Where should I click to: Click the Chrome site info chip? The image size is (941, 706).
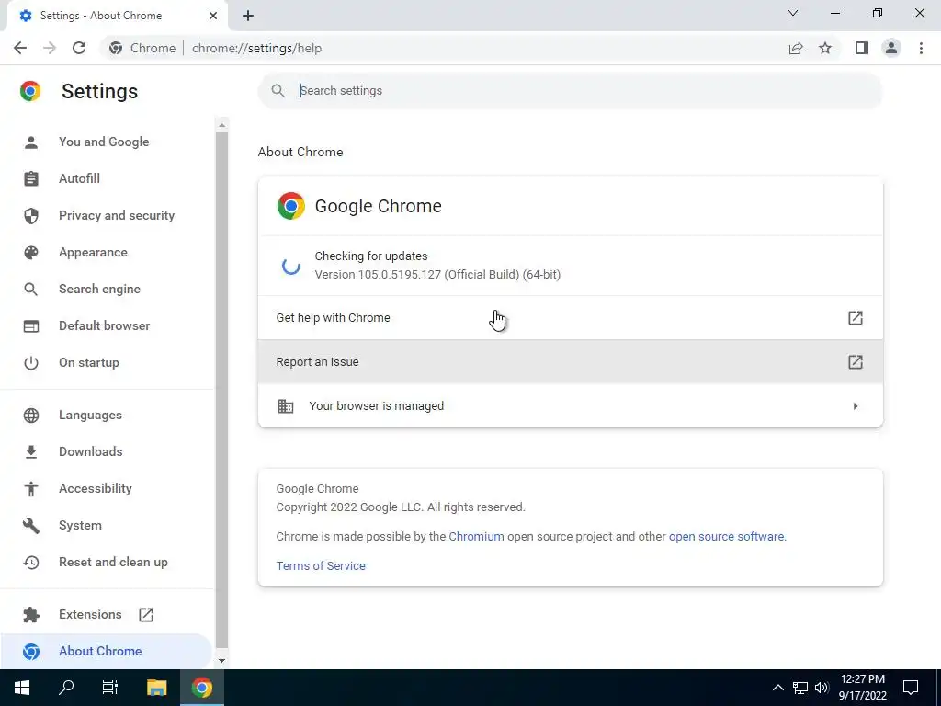(x=142, y=48)
